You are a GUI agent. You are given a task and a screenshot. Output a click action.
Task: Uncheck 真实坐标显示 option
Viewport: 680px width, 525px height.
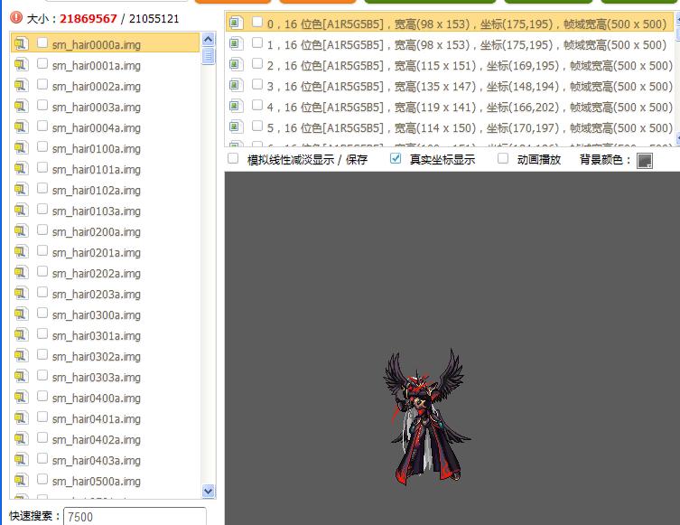tap(395, 158)
